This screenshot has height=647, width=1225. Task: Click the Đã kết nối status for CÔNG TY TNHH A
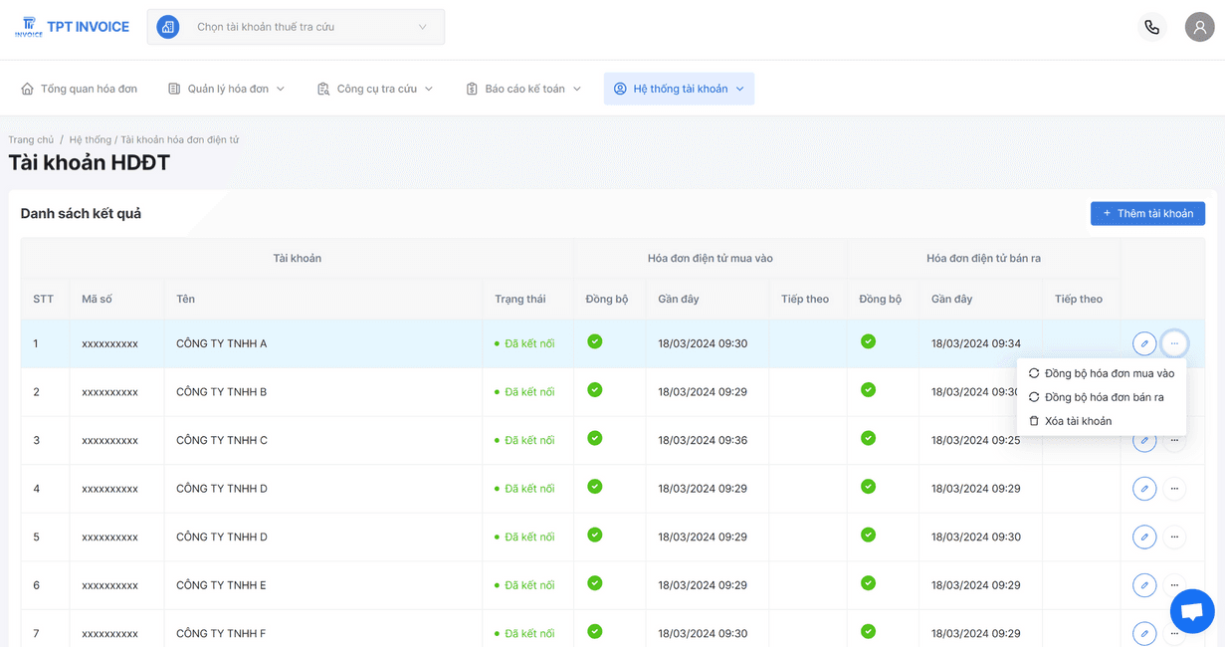click(524, 343)
